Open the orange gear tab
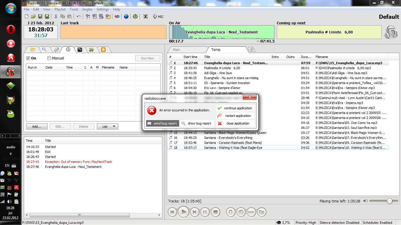The image size is (401, 225). (x=103, y=50)
